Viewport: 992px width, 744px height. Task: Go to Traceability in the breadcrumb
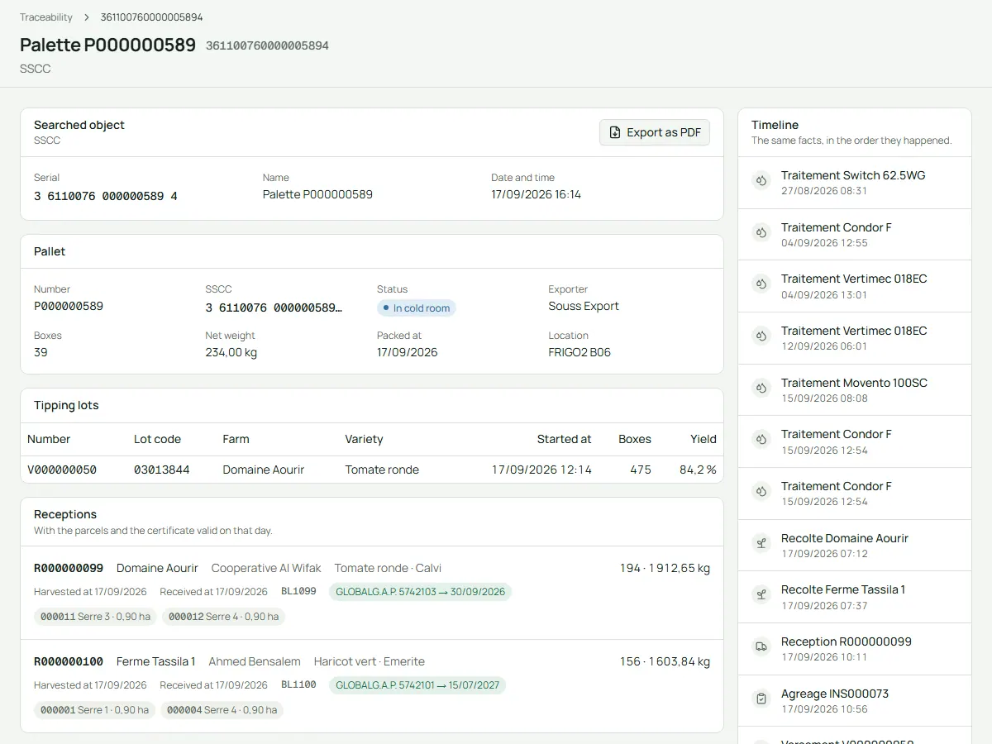click(x=46, y=17)
